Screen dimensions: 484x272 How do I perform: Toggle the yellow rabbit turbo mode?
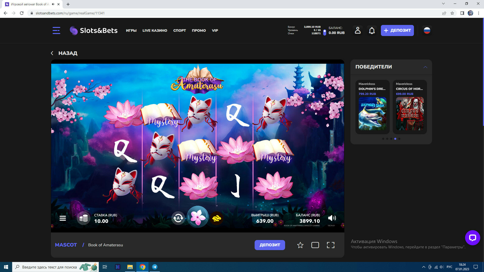(217, 218)
